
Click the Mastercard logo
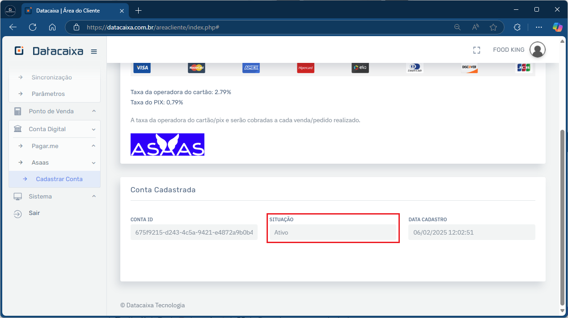tap(196, 68)
